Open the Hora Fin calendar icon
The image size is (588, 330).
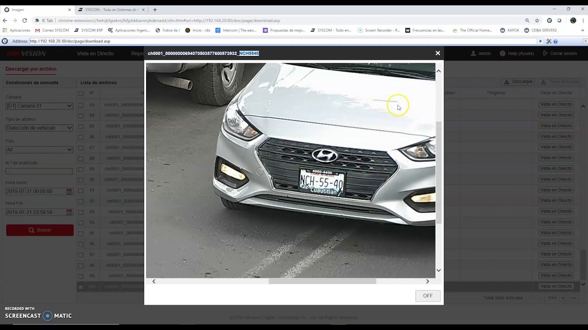click(69, 212)
